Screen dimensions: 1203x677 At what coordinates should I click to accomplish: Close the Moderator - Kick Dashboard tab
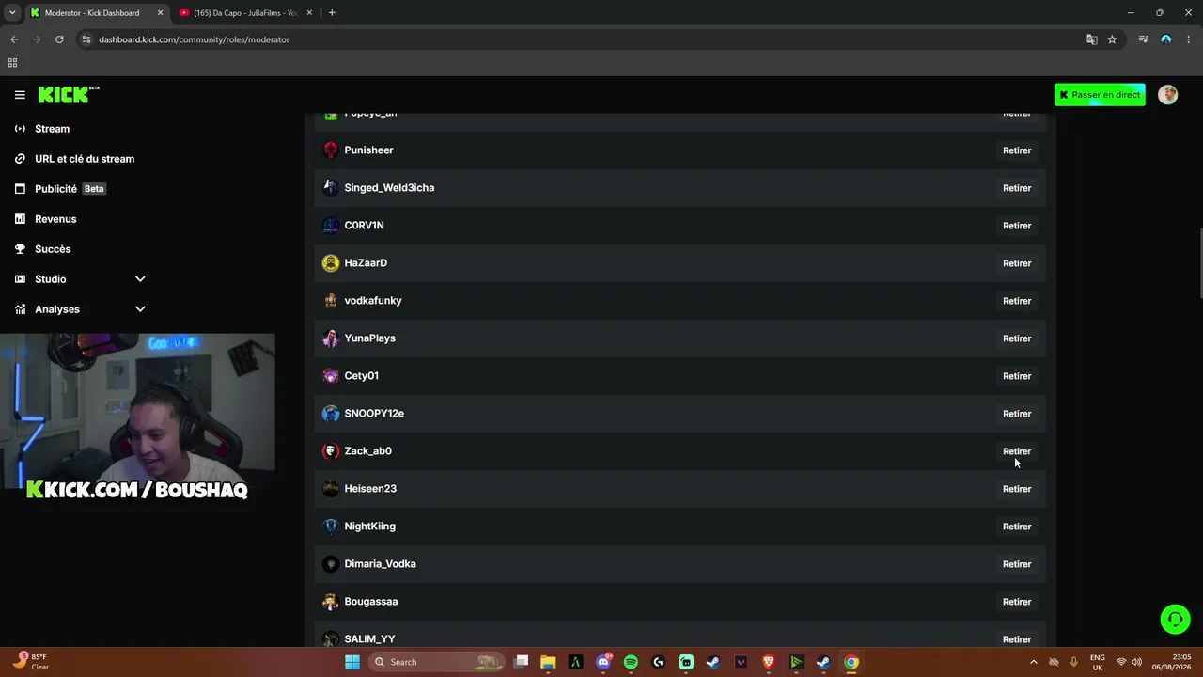pos(160,13)
